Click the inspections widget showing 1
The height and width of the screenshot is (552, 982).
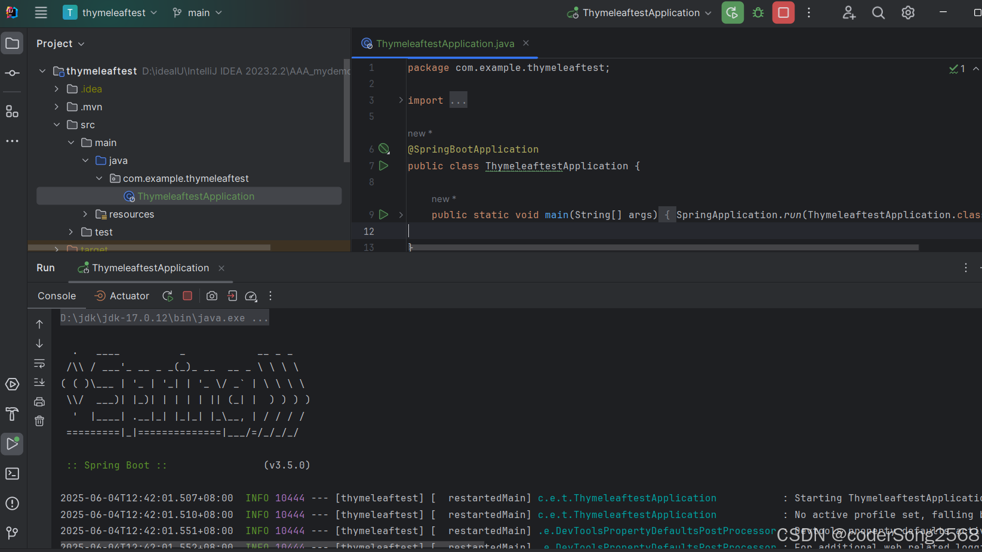(958, 69)
